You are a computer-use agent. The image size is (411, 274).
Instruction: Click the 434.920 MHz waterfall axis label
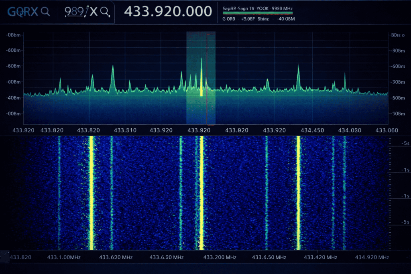click(372, 257)
